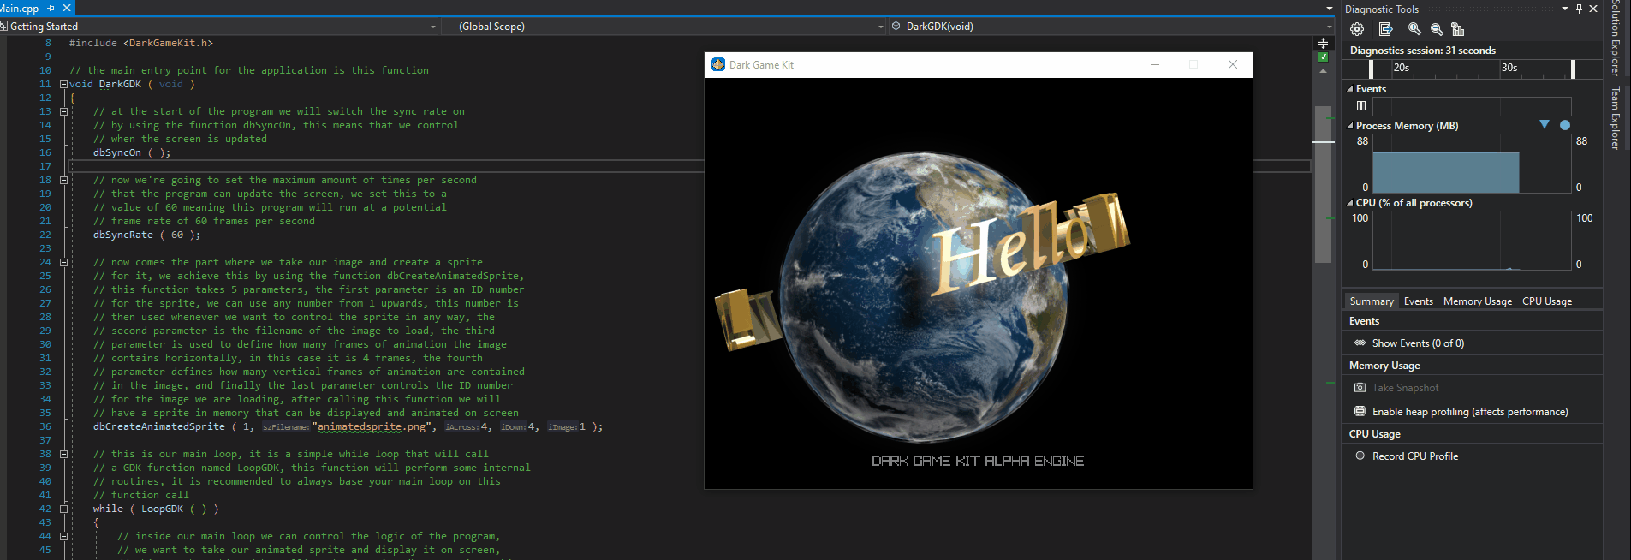Click the 30s mark on the timeline ruler
This screenshot has height=560, width=1631.
click(1509, 68)
